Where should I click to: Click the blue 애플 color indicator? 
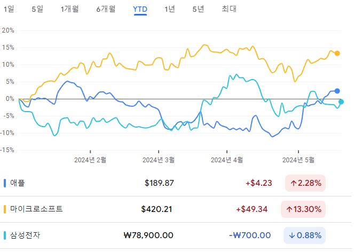tap(5, 183)
